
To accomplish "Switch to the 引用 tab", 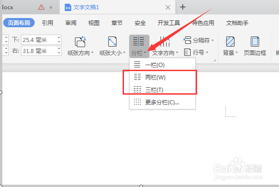I will 48,23.
